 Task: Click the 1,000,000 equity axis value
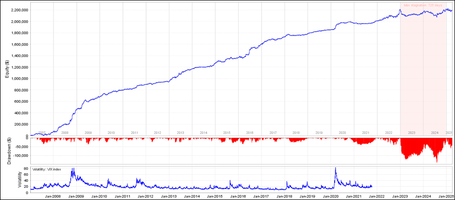coord(19,78)
